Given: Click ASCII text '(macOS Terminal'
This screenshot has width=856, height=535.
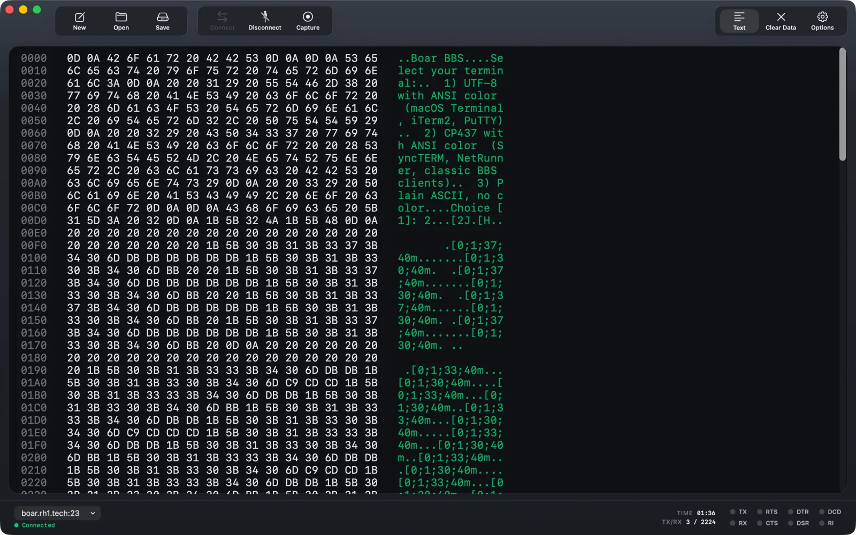Looking at the screenshot, I should click(454, 108).
